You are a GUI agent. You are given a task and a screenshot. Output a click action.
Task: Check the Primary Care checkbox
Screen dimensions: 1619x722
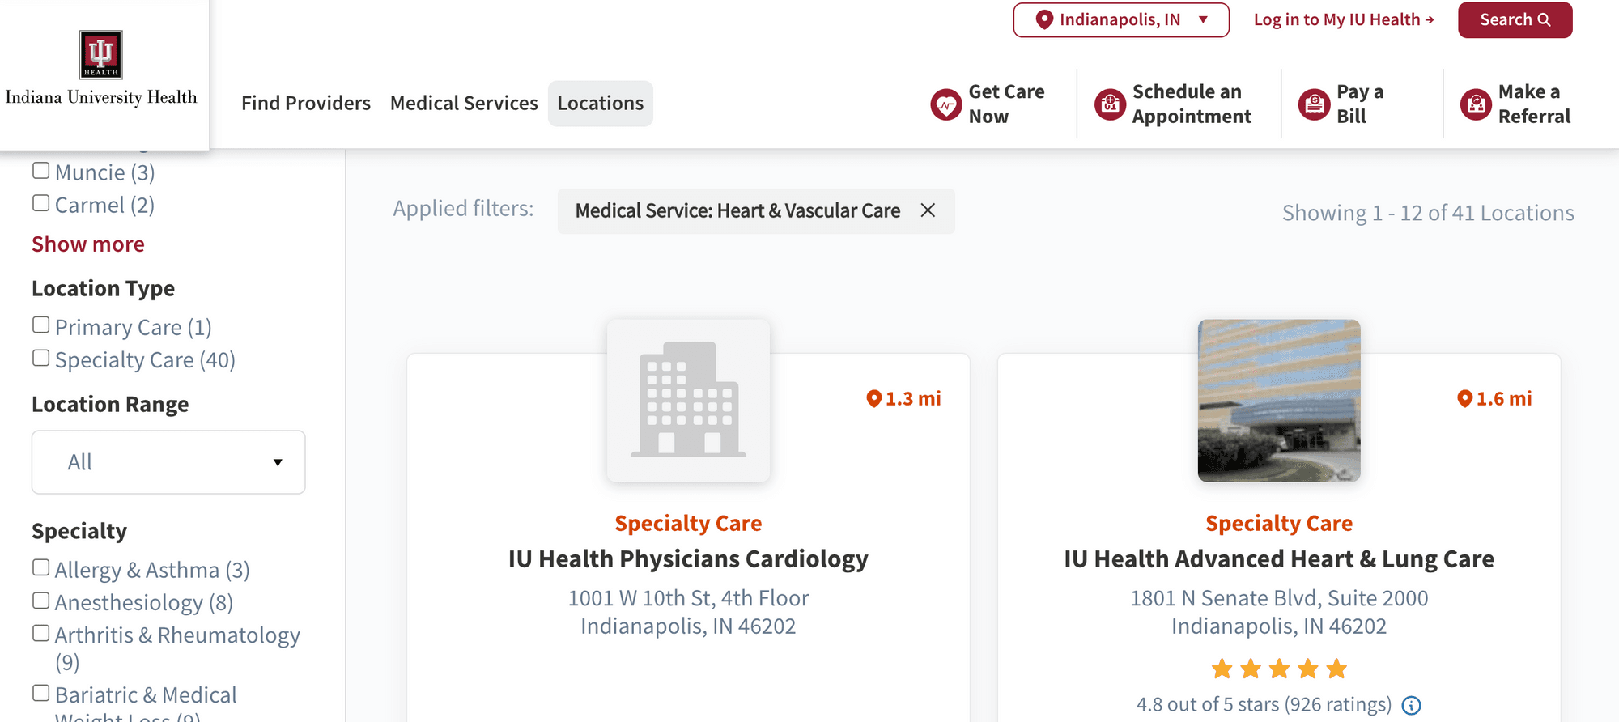tap(41, 325)
